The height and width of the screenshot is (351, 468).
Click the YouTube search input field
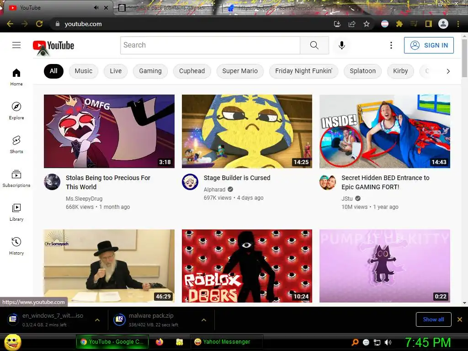[210, 45]
